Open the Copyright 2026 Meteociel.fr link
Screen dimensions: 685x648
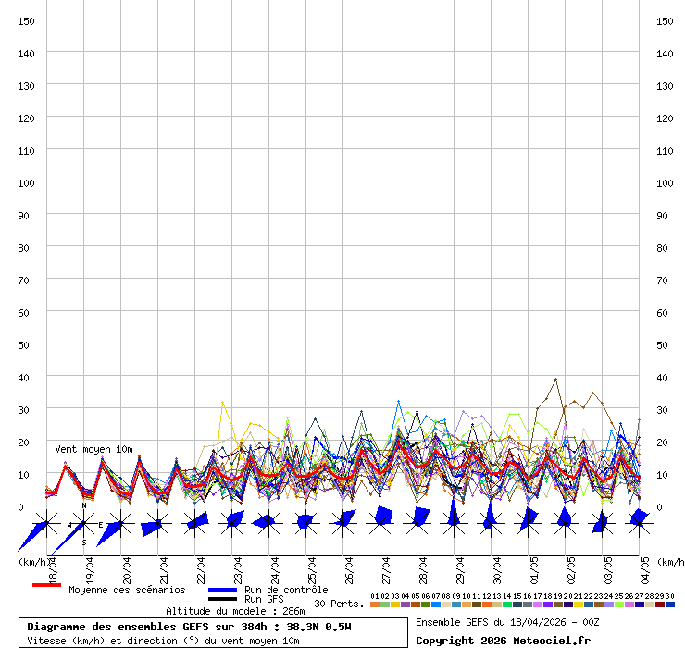pos(503,641)
